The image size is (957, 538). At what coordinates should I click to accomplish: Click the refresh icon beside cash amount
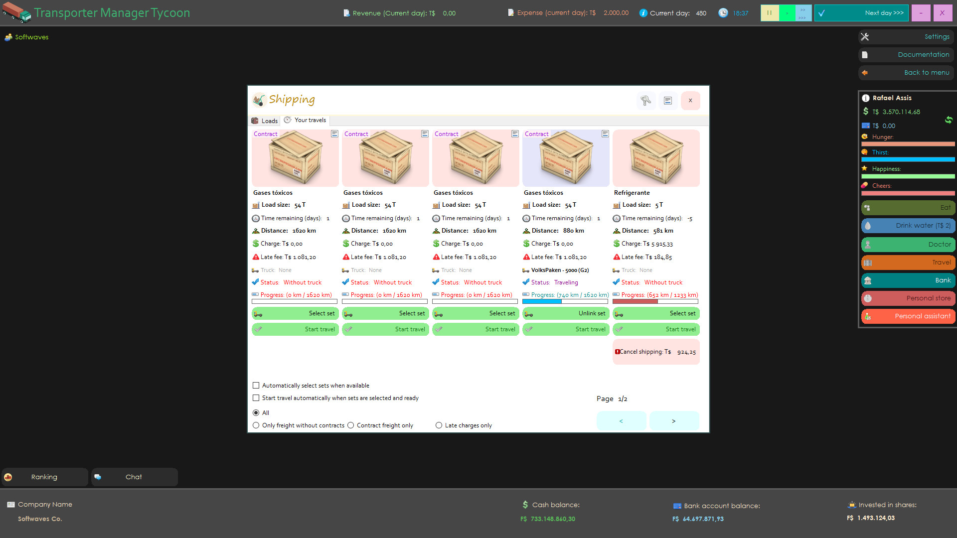coord(949,120)
